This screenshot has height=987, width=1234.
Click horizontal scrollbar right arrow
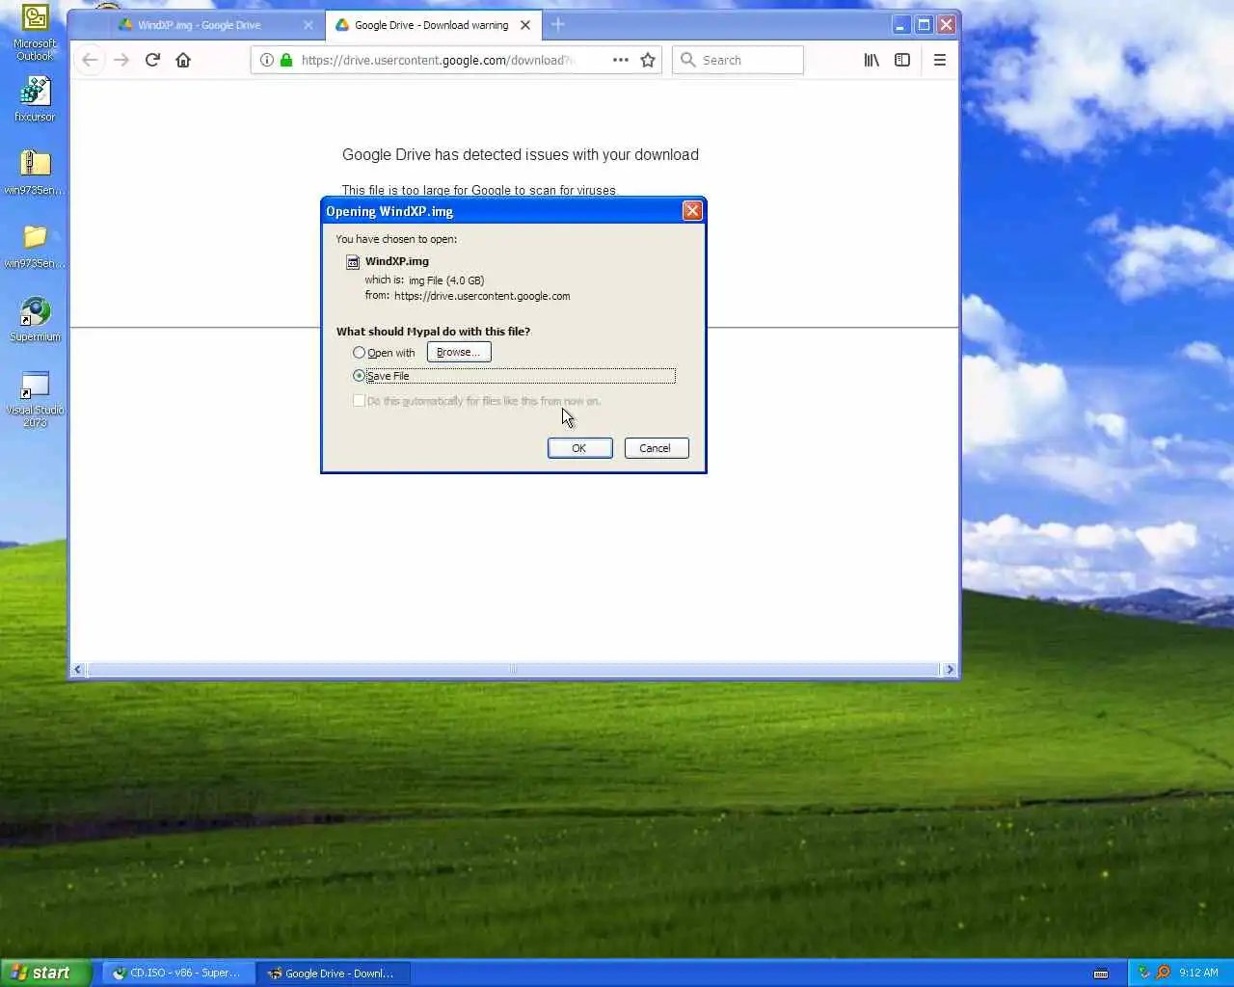950,669
